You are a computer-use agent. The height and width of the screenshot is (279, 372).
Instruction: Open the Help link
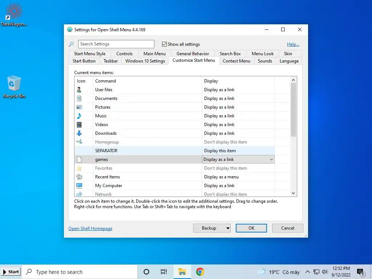coord(293,44)
